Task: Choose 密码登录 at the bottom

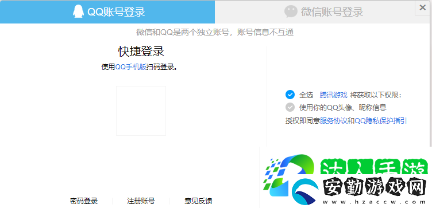Action: click(x=84, y=201)
